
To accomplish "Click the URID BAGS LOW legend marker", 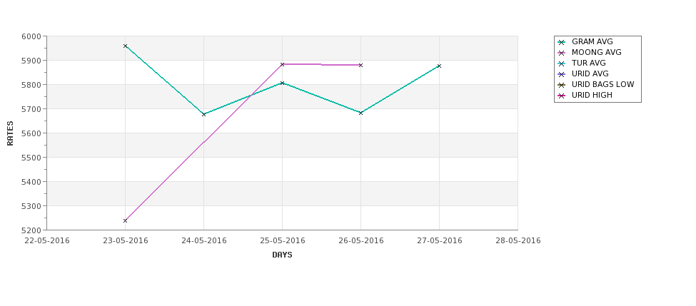I will click(562, 85).
